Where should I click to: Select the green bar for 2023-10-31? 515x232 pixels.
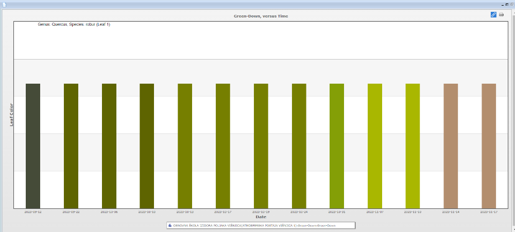[337, 146]
